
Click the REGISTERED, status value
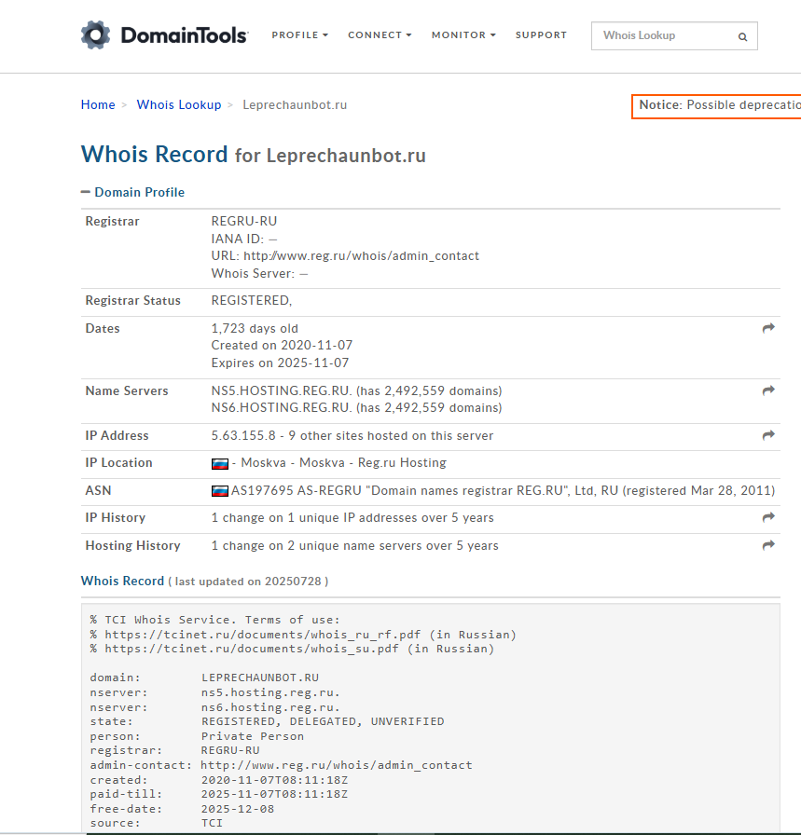(252, 301)
